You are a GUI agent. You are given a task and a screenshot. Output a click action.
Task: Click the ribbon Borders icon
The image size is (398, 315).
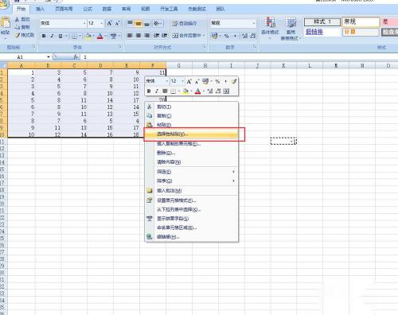click(x=74, y=36)
